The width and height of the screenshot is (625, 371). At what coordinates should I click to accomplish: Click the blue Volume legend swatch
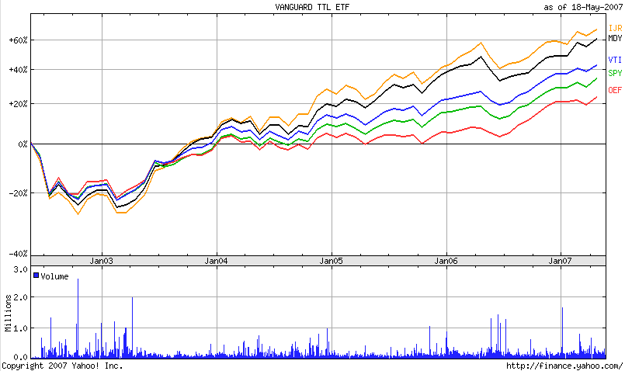(36, 276)
